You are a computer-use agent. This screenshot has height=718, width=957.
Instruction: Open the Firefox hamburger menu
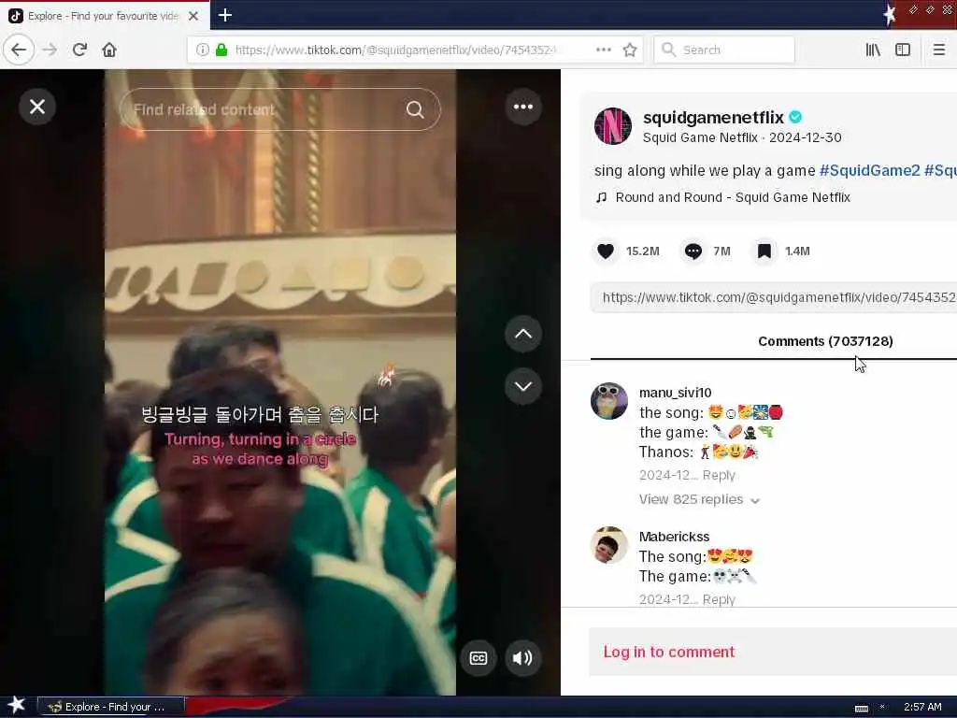click(x=939, y=50)
